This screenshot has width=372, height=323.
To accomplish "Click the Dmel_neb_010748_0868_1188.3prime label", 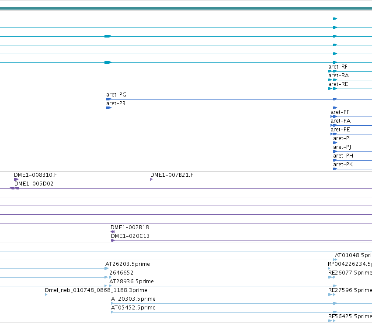I will click(96, 290).
